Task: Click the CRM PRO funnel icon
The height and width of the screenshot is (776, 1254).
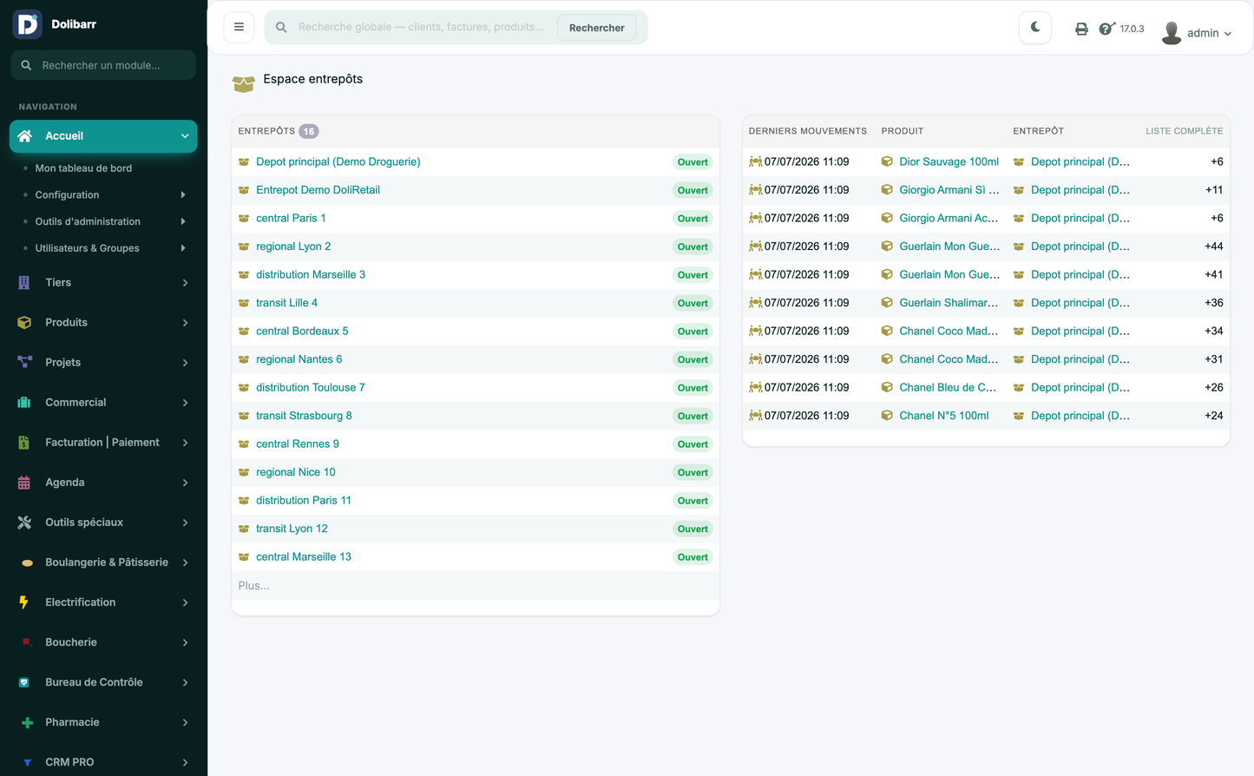Action: [x=28, y=762]
